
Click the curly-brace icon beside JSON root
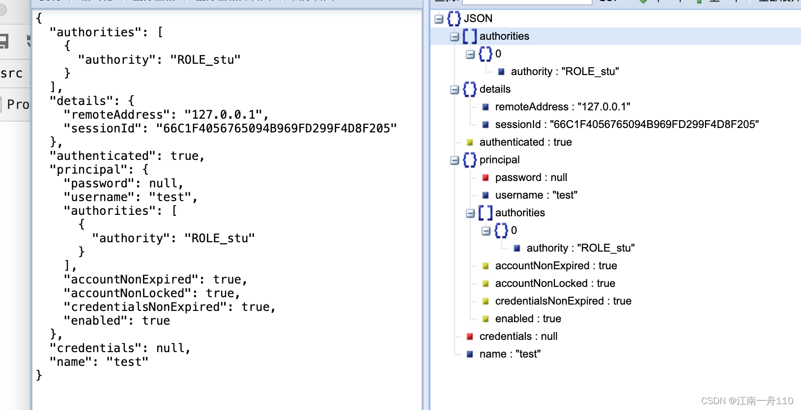(454, 19)
